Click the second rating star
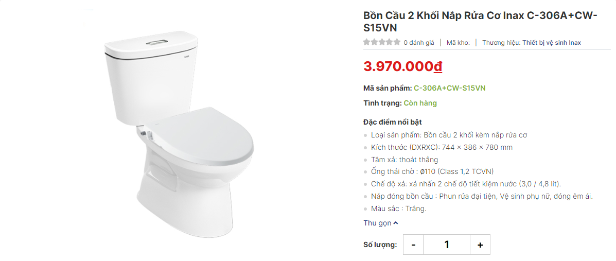 point(374,43)
